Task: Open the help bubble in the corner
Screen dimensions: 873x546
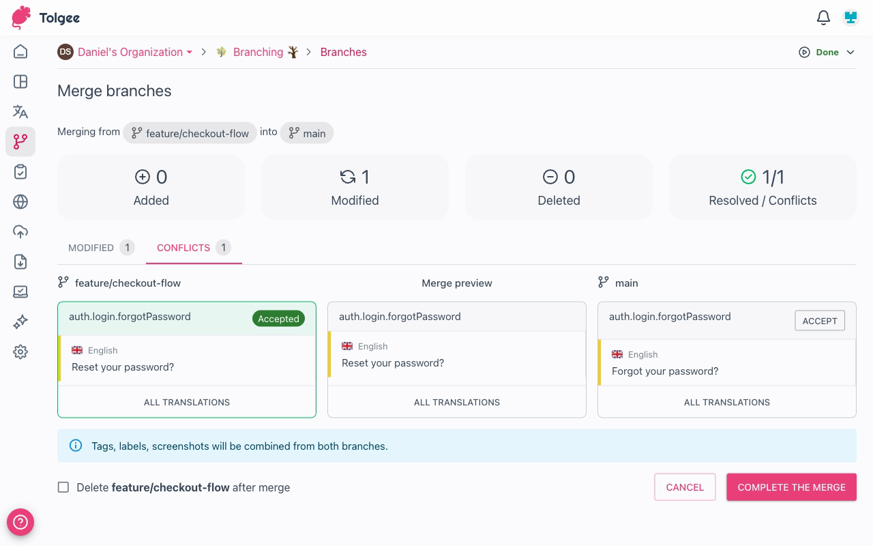Action: 20,522
